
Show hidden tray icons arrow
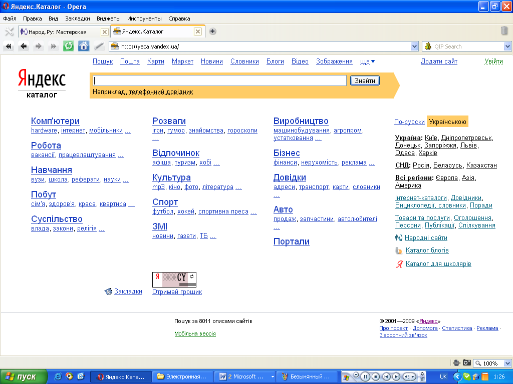click(x=457, y=376)
